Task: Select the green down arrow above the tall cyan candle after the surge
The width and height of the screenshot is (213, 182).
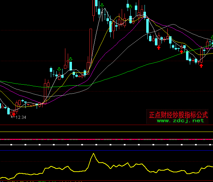Action: (x=102, y=6)
